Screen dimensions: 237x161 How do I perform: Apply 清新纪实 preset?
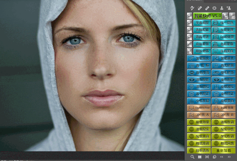point(199,129)
